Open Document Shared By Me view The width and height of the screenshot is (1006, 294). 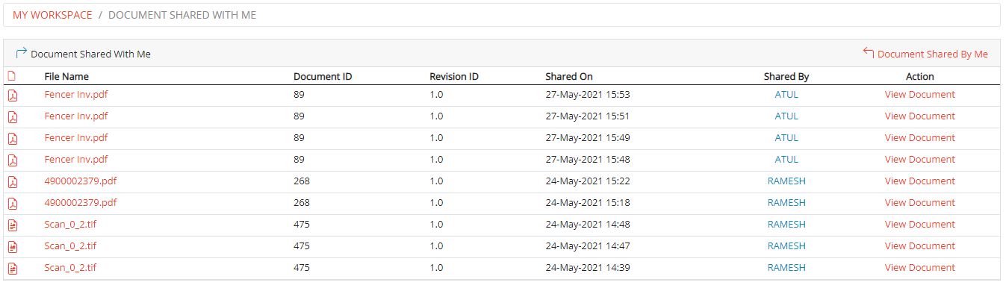pyautogui.click(x=932, y=54)
